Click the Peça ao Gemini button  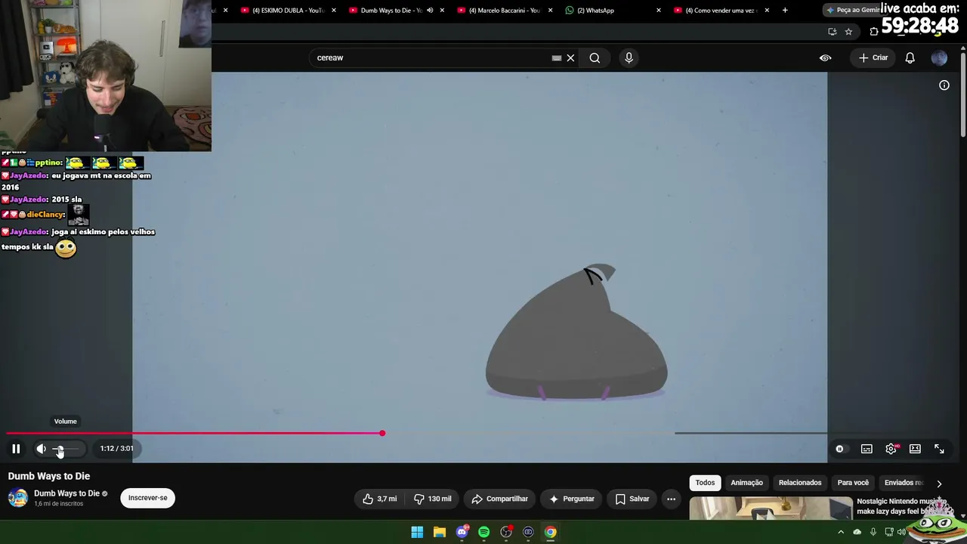tap(853, 11)
